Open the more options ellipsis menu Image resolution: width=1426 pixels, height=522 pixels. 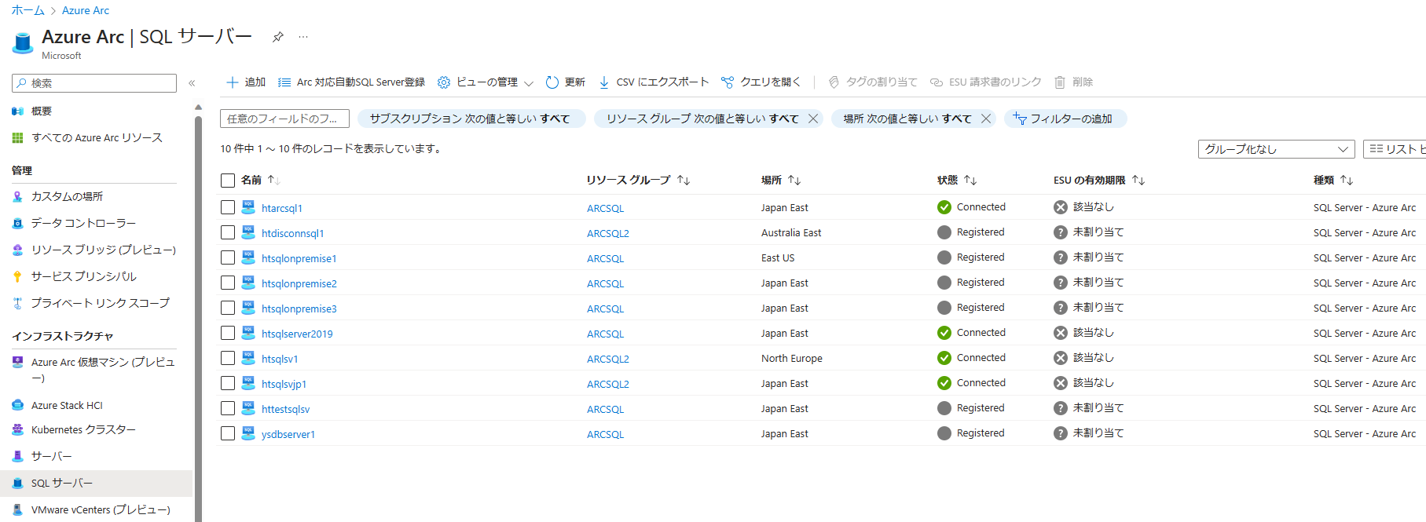pyautogui.click(x=303, y=37)
